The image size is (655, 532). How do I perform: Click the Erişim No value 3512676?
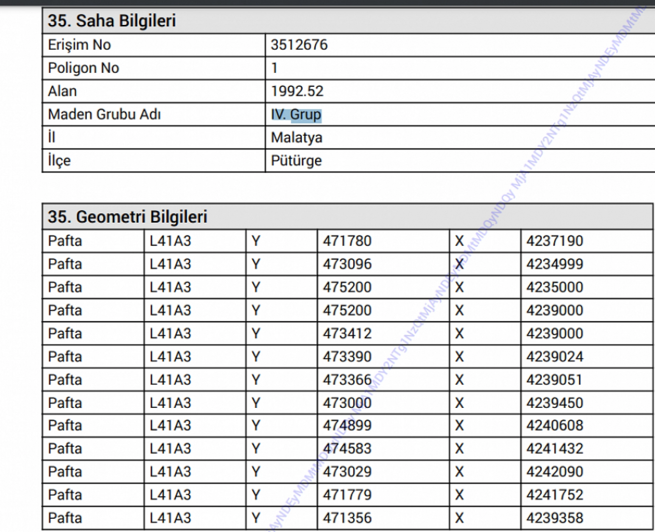(x=299, y=45)
